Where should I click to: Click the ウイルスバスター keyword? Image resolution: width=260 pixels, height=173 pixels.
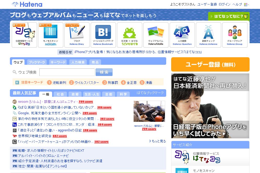coord(87,82)
